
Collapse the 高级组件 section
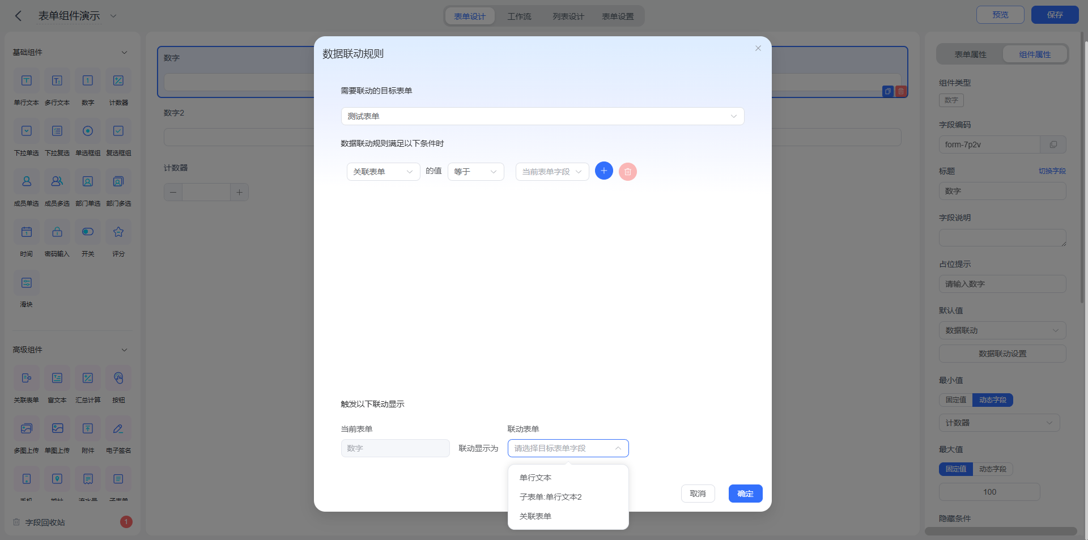coord(124,350)
